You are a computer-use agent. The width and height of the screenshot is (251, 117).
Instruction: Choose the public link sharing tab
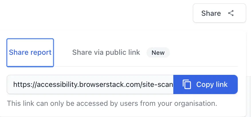coord(106,52)
